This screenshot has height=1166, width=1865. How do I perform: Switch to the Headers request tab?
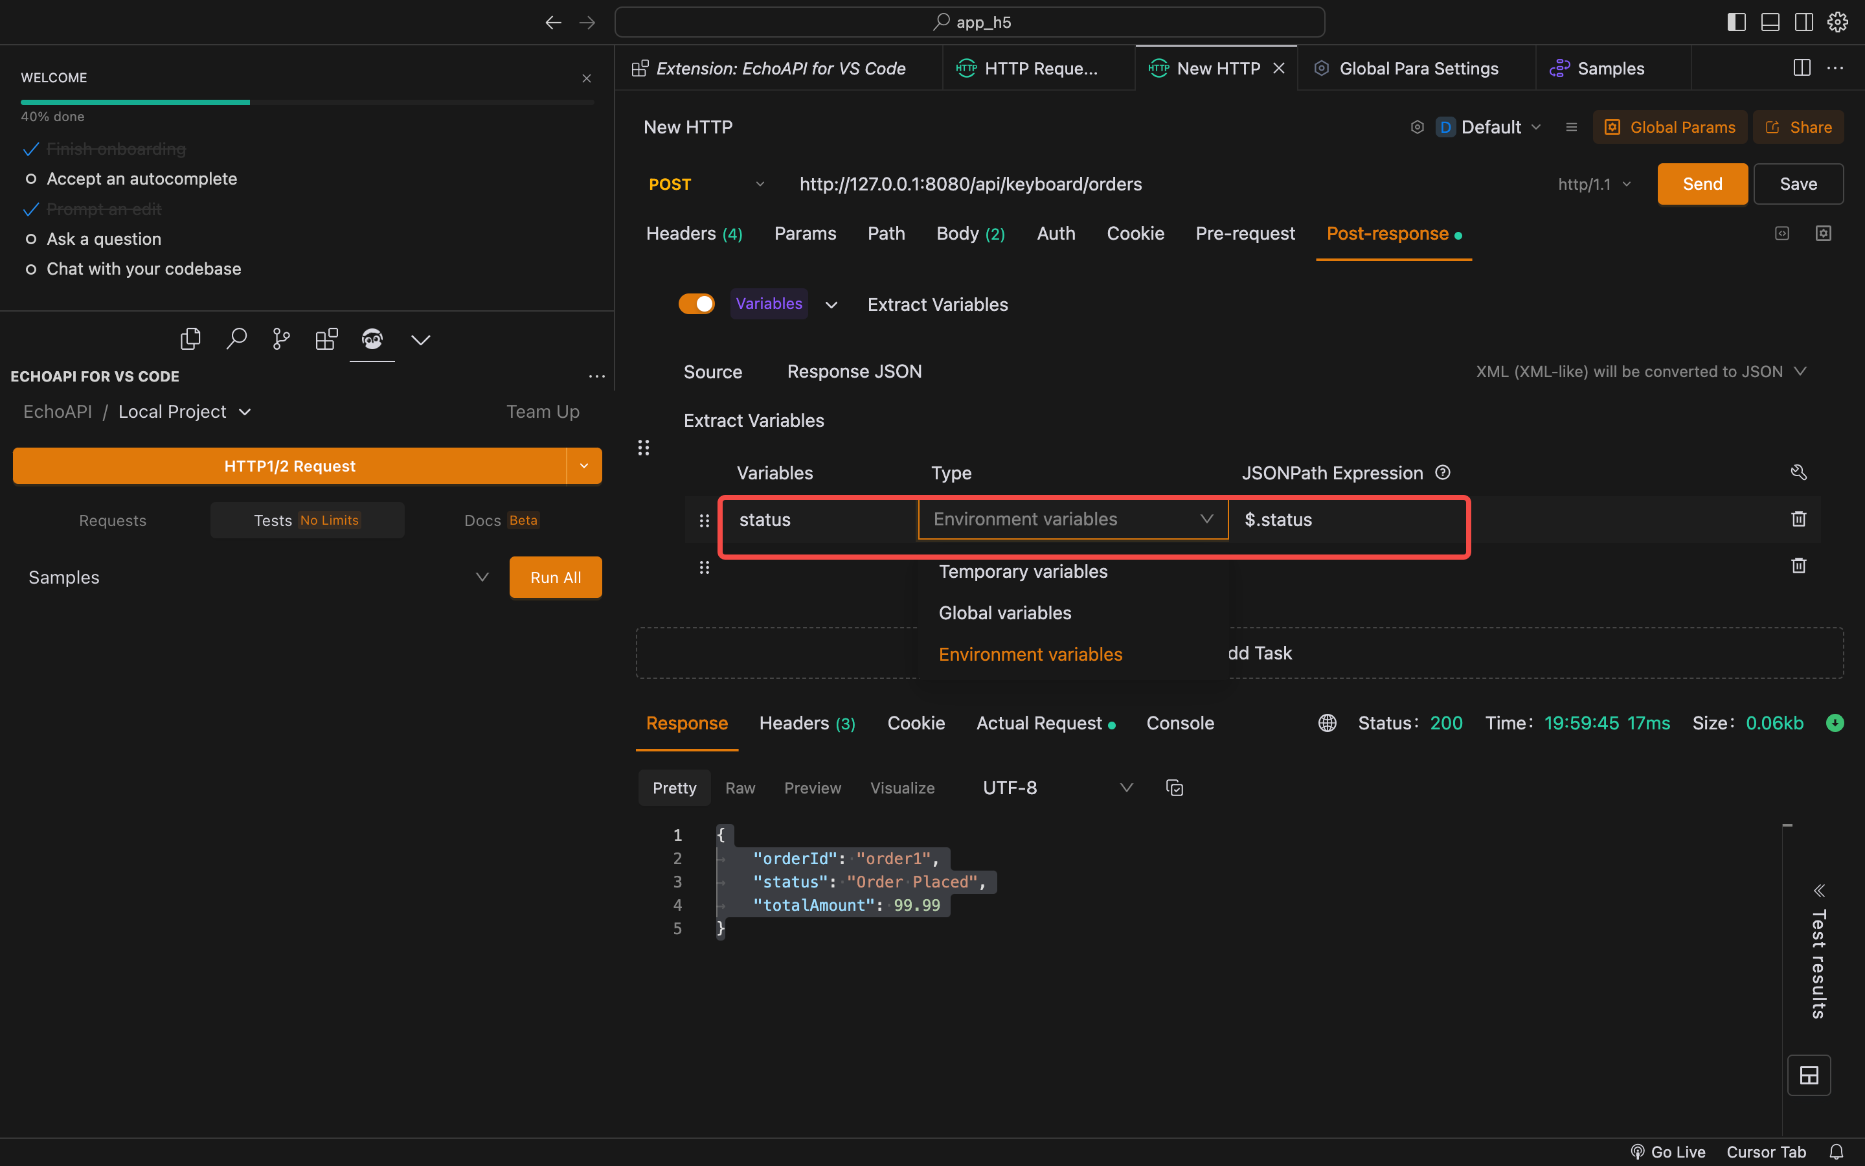(x=694, y=233)
